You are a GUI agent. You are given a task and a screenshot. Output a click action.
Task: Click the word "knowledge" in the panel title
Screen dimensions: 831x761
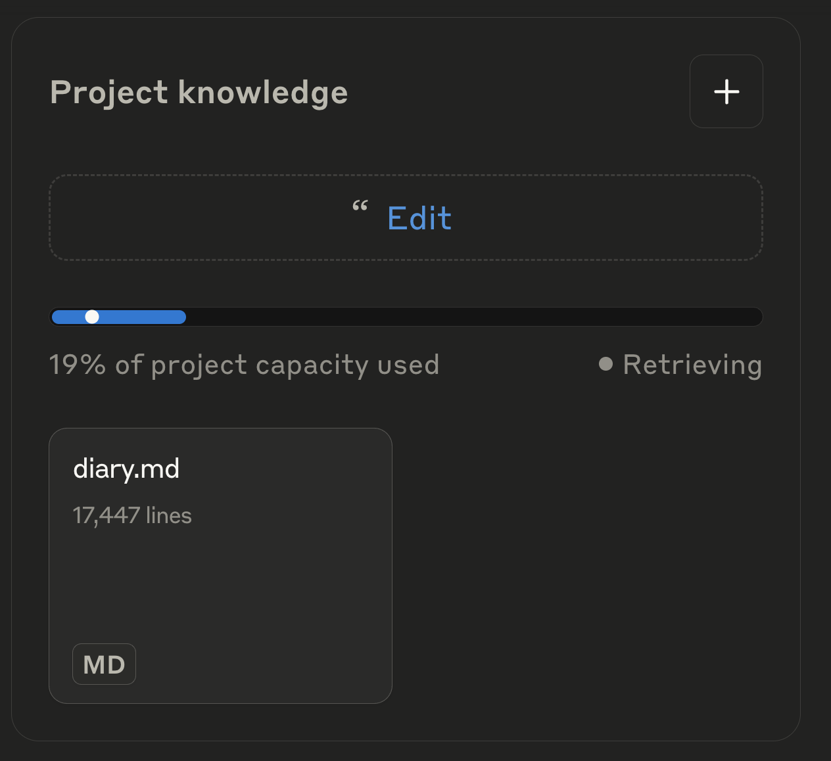(x=263, y=92)
